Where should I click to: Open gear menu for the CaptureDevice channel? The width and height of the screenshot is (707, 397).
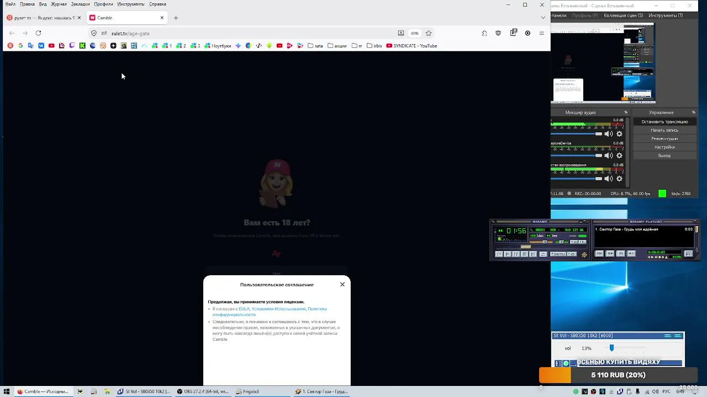click(x=619, y=155)
